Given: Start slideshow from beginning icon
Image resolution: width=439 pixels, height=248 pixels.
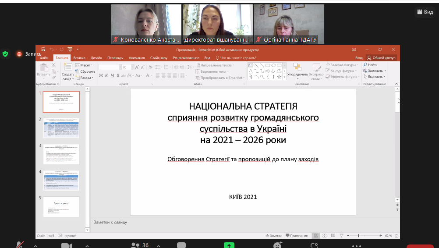Looking at the screenshot, I should tap(70, 49).
